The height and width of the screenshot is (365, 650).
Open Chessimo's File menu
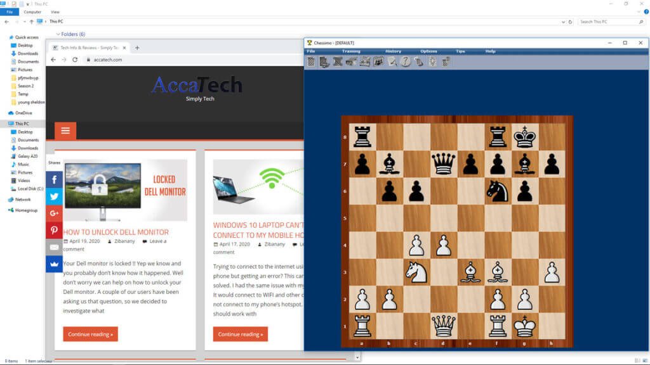[x=311, y=51]
